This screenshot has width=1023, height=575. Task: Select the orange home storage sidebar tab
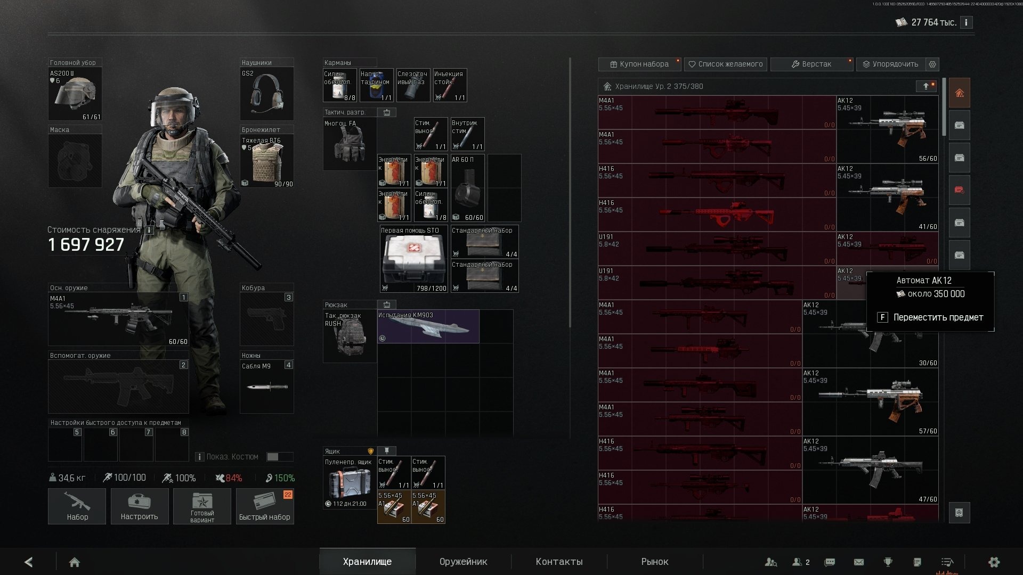[959, 93]
